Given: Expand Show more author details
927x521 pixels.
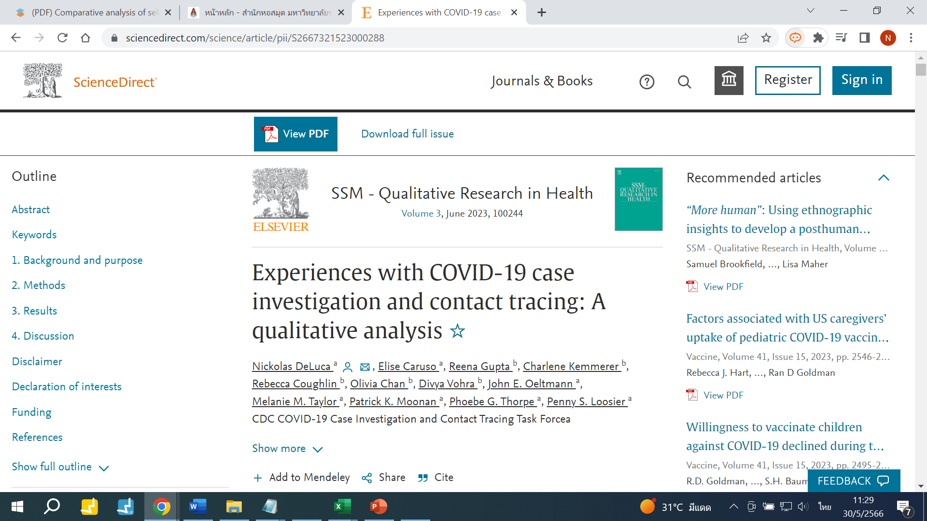Looking at the screenshot, I should [x=287, y=449].
